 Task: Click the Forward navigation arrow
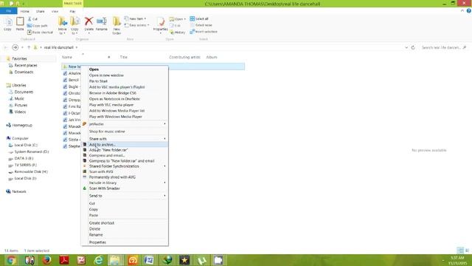pyautogui.click(x=15, y=47)
